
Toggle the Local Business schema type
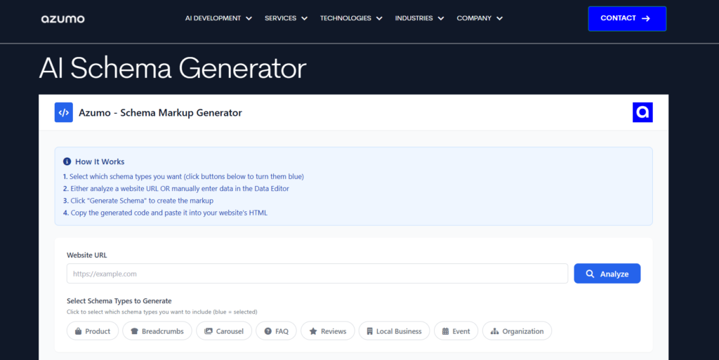[395, 331]
